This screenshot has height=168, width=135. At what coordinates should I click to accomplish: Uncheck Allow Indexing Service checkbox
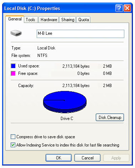[x=13, y=145]
